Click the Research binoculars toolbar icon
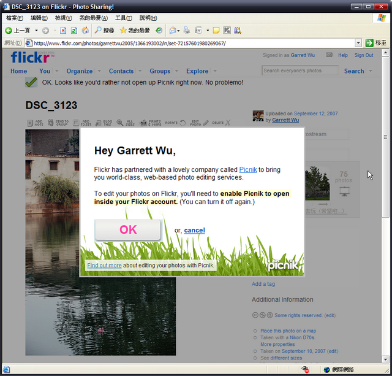 tap(238, 31)
